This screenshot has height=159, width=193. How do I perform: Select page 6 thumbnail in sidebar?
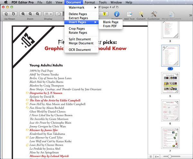pos(170,110)
